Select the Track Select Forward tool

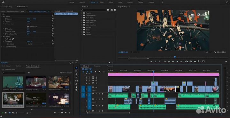point(76,71)
